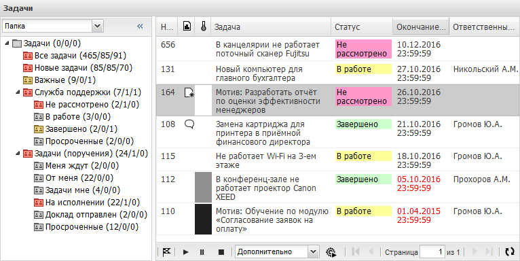Image resolution: width=520 pixels, height=261 pixels.
Task: Click the flag icon in bottom toolbar
Action: click(x=166, y=252)
